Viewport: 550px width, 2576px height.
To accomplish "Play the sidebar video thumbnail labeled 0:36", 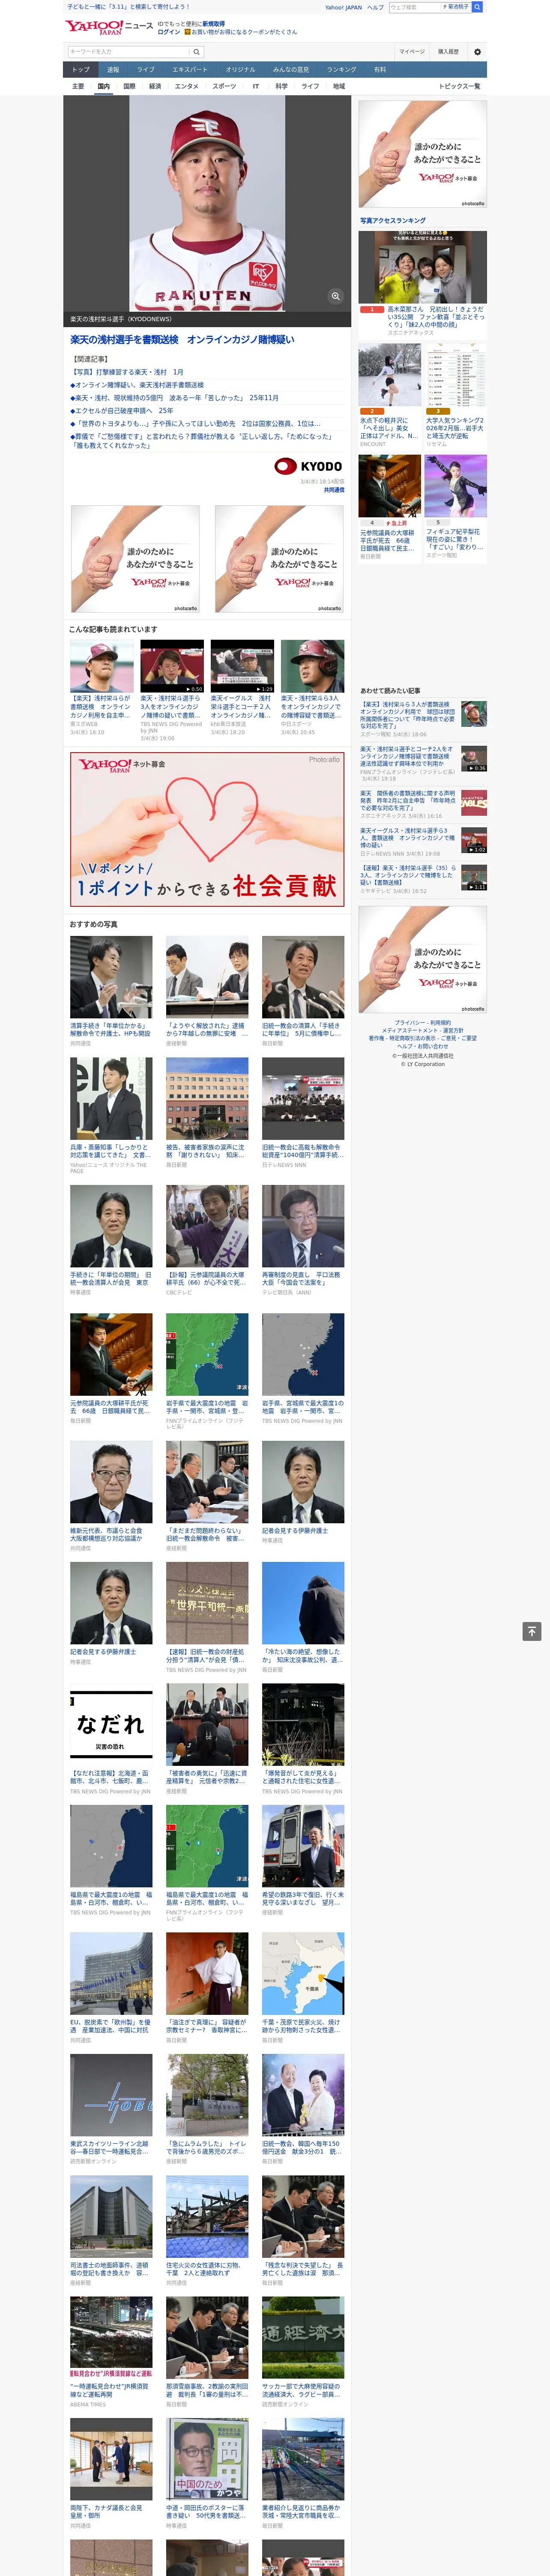I will [x=474, y=759].
